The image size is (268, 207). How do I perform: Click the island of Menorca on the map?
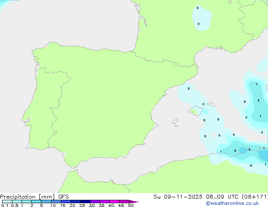point(212,104)
